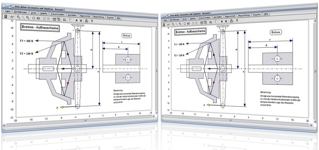Open the Eigenschaft menu in the right window
The height and width of the screenshot is (150, 319).
pyautogui.click(x=230, y=16)
